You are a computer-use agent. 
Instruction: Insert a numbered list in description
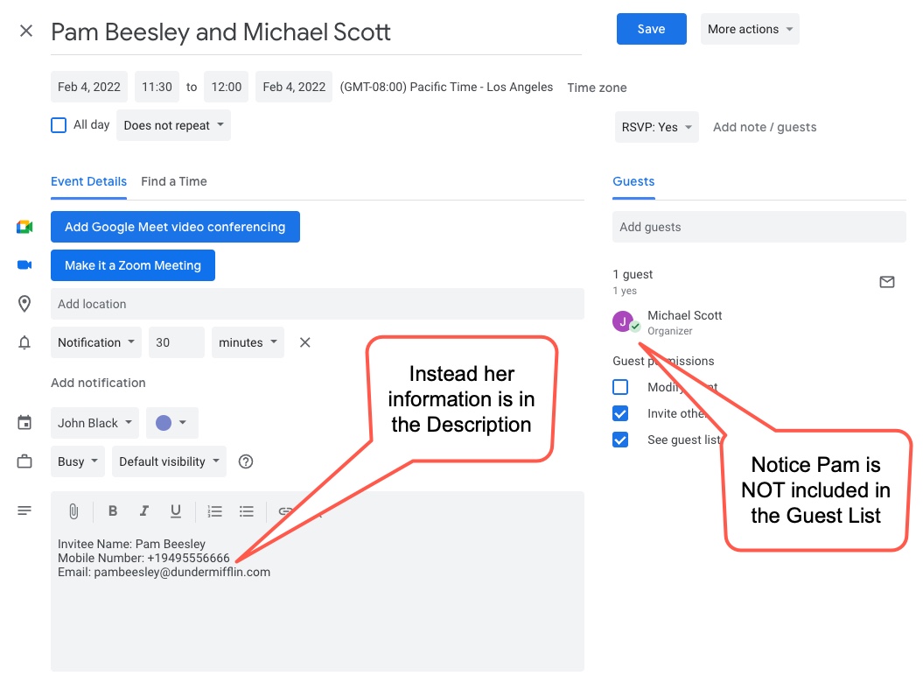[214, 511]
